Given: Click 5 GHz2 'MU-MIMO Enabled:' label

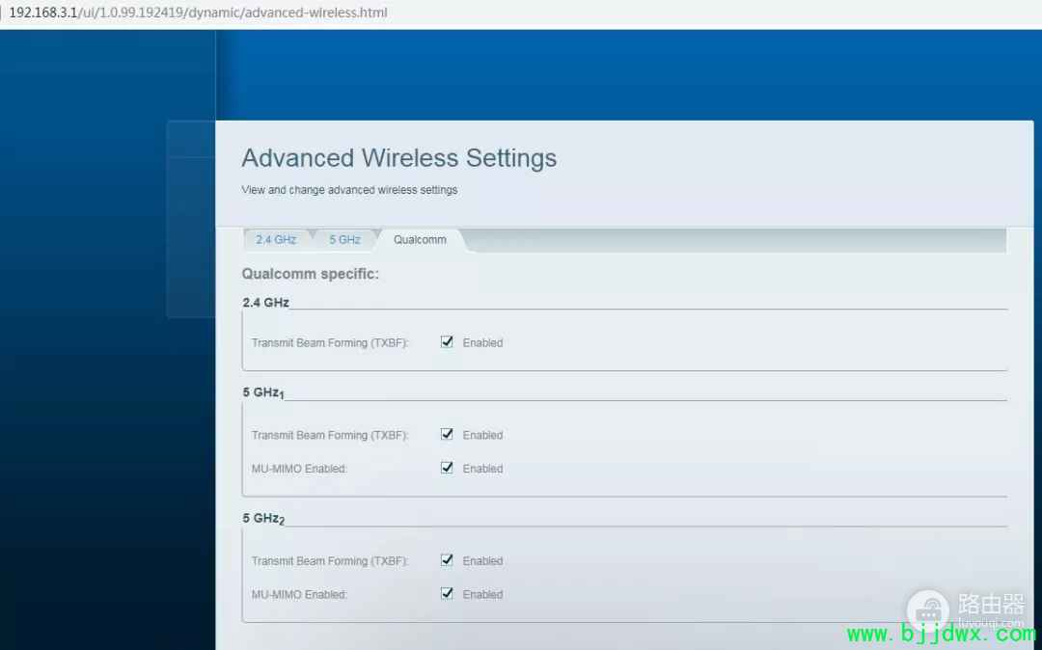Looking at the screenshot, I should tap(299, 594).
